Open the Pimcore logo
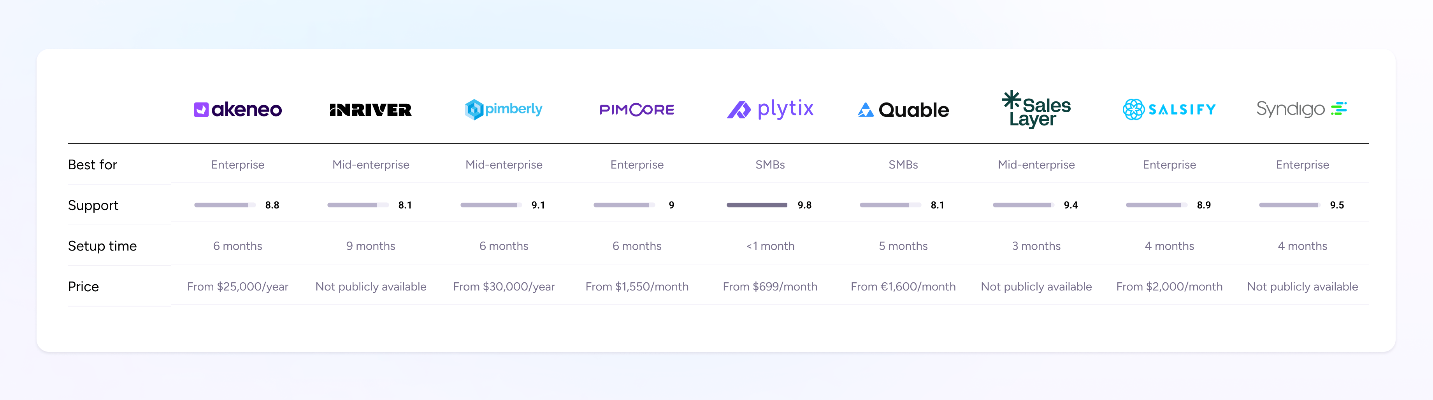This screenshot has width=1433, height=400. click(x=637, y=110)
